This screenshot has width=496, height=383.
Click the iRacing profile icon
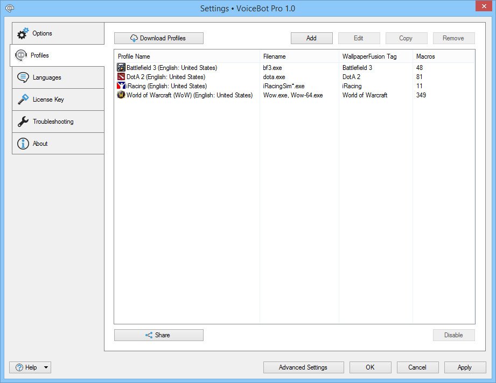click(x=121, y=86)
